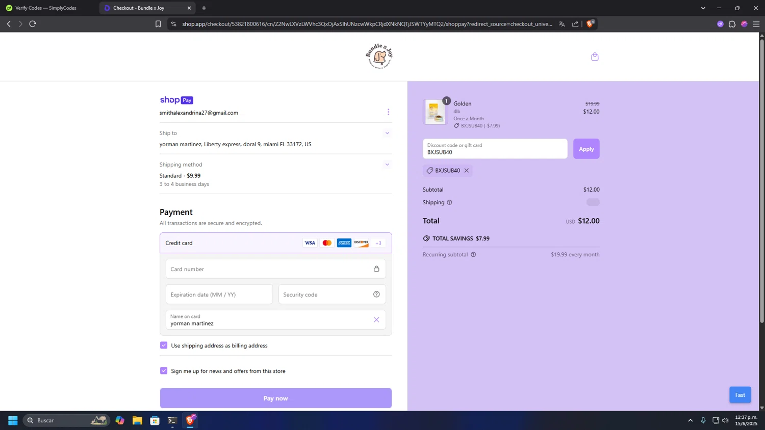Click the Discount code or gift card field

[495, 149]
